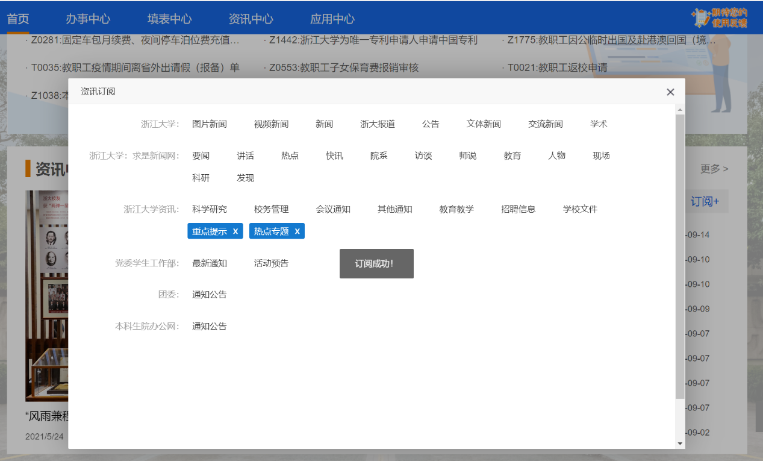Select 浙大报道 category
Viewport: 763px width, 461px height.
[378, 124]
